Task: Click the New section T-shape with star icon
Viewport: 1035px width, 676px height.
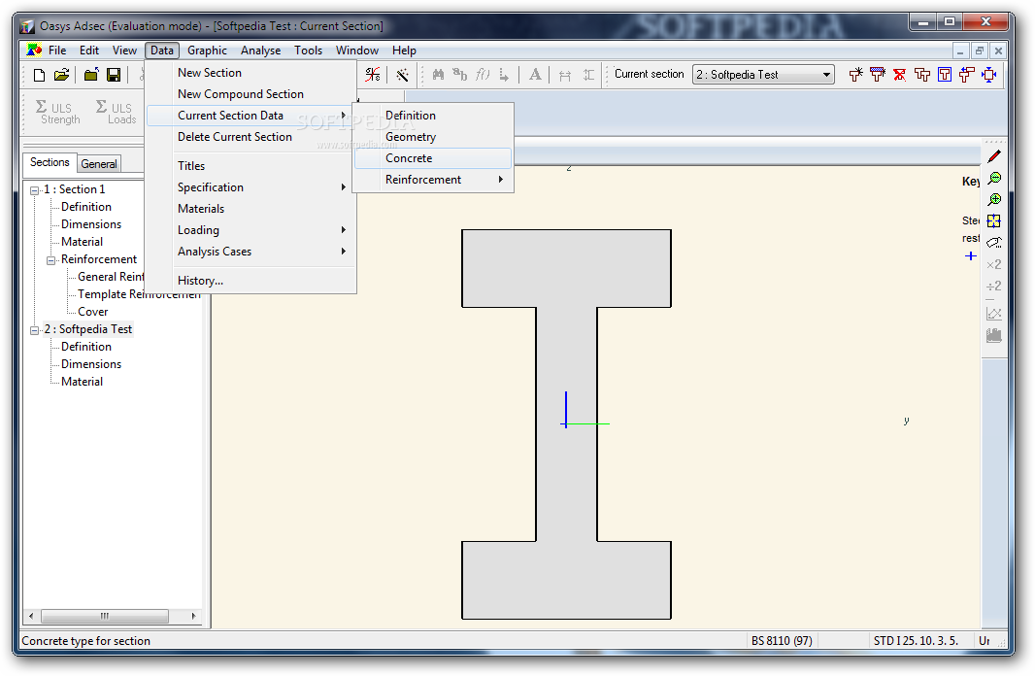Action: click(855, 75)
